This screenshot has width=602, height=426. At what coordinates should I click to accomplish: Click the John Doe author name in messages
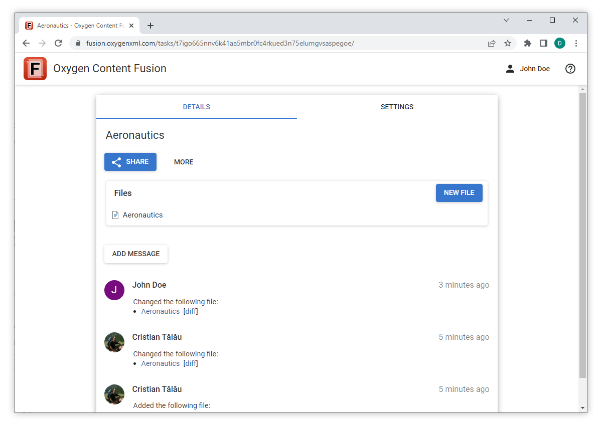point(149,285)
